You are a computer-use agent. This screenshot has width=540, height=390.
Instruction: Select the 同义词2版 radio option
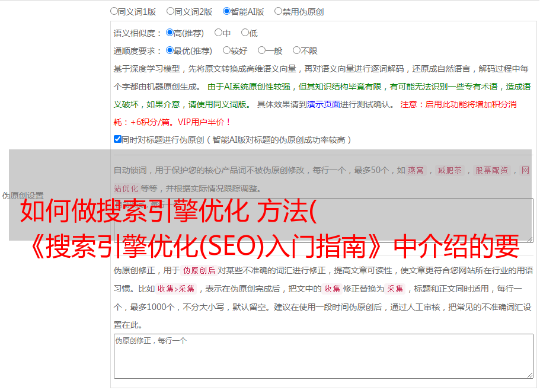click(170, 11)
